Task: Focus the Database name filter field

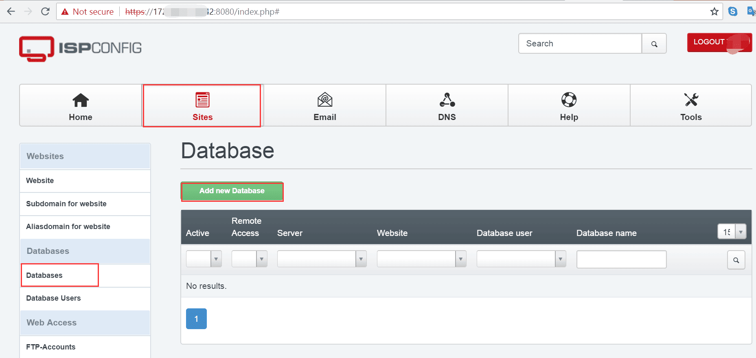Action: (x=622, y=260)
